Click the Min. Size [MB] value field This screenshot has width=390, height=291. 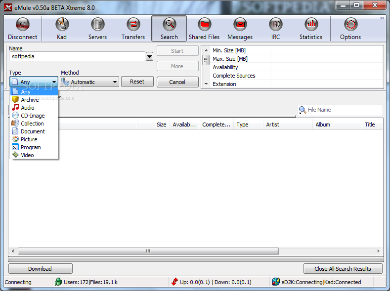point(326,50)
